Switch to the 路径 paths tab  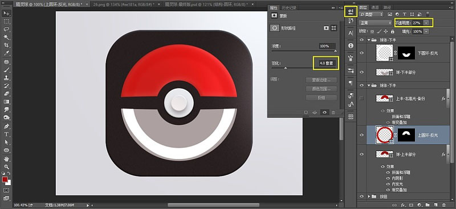387,7
